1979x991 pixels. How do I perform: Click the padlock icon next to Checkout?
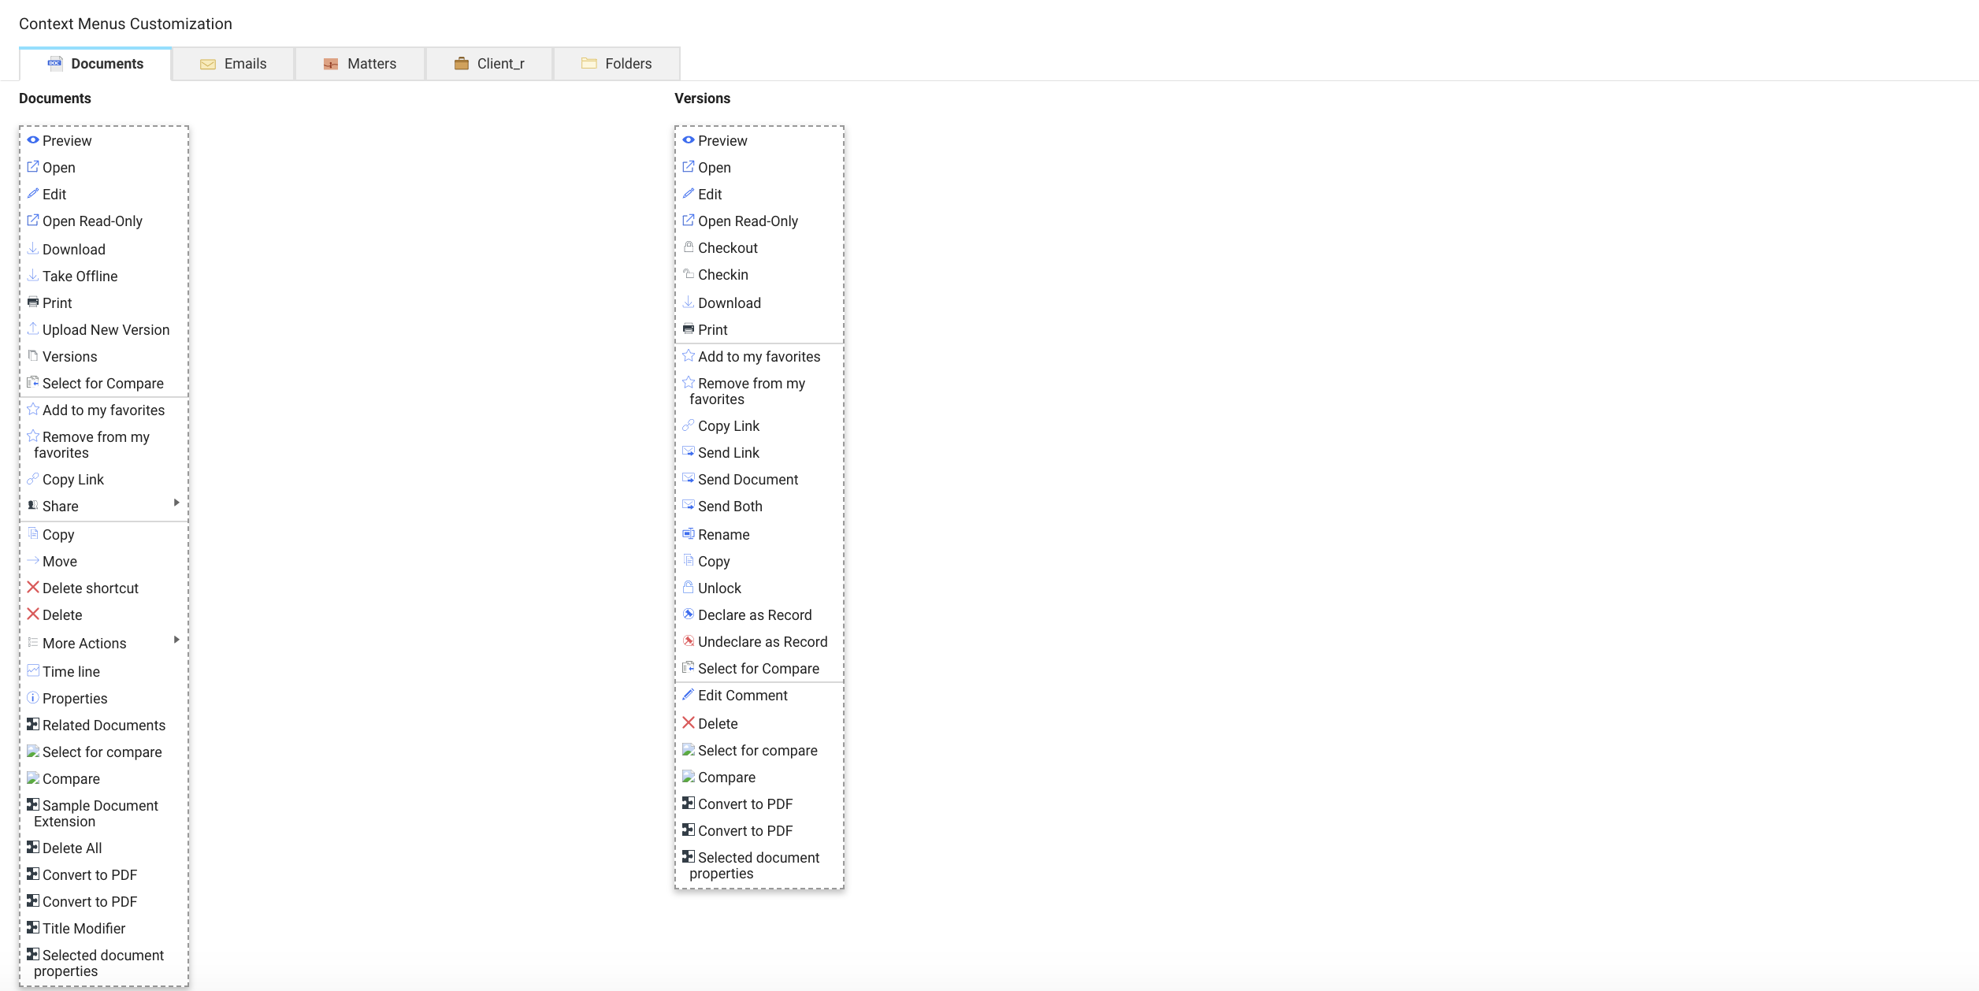(689, 247)
